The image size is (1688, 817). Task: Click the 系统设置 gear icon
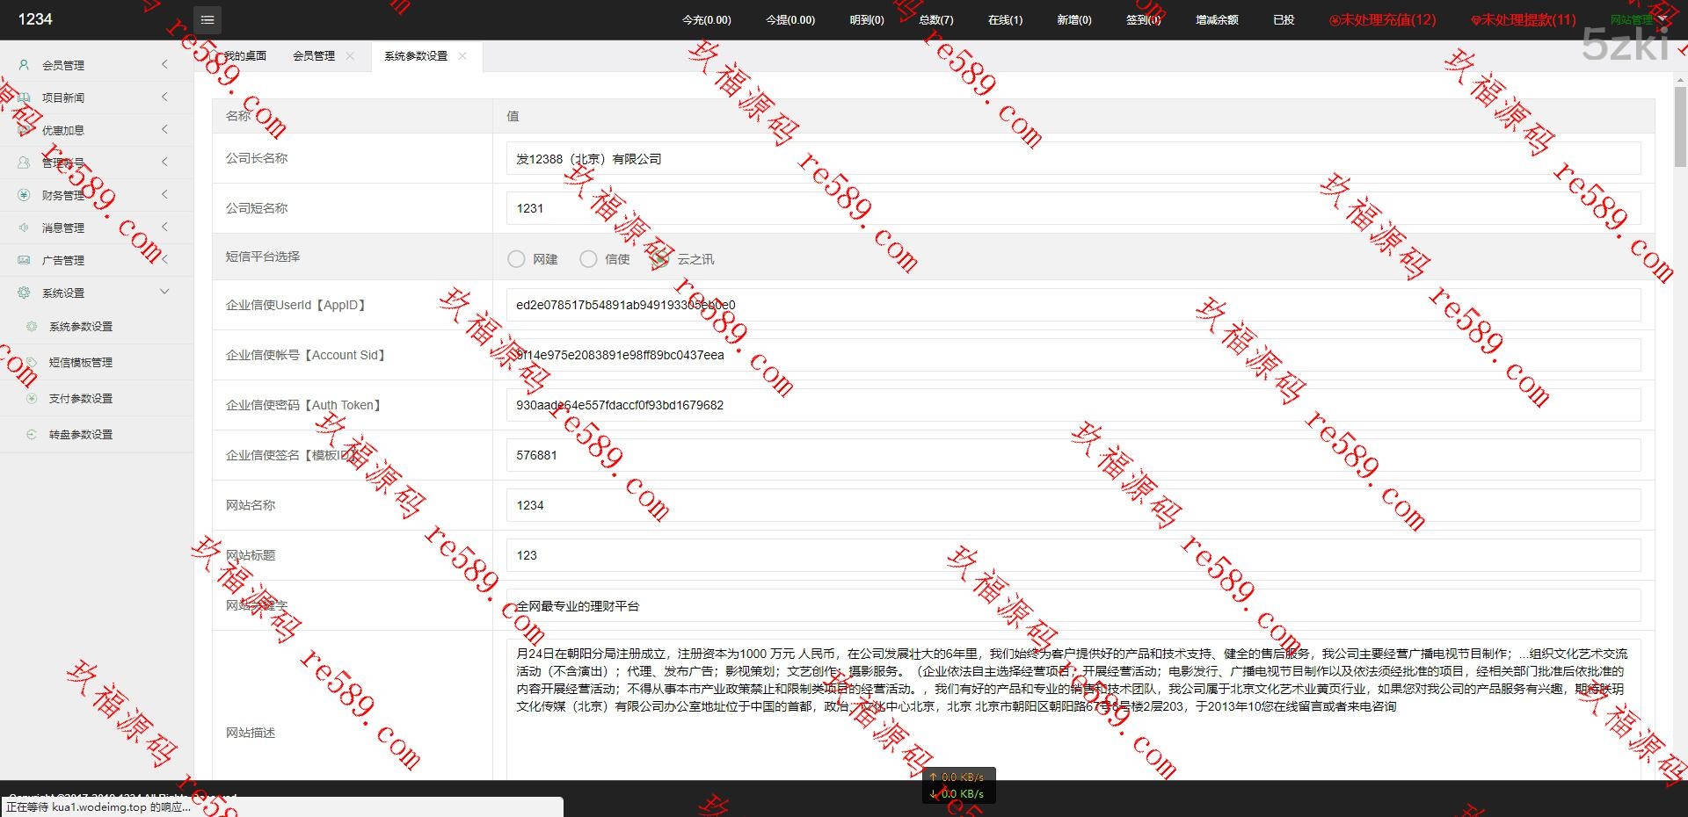[25, 293]
